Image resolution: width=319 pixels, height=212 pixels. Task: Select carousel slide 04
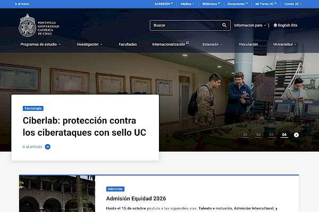[x=284, y=135]
